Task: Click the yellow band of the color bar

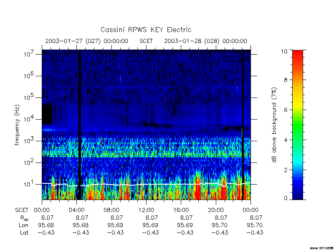Action: coord(298,105)
